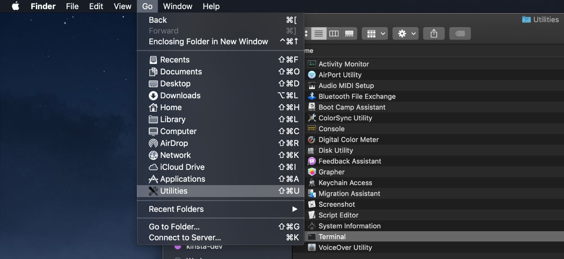The image size is (564, 259).
Task: Open Activity Monitor from the Utilities list
Action: tap(343, 64)
